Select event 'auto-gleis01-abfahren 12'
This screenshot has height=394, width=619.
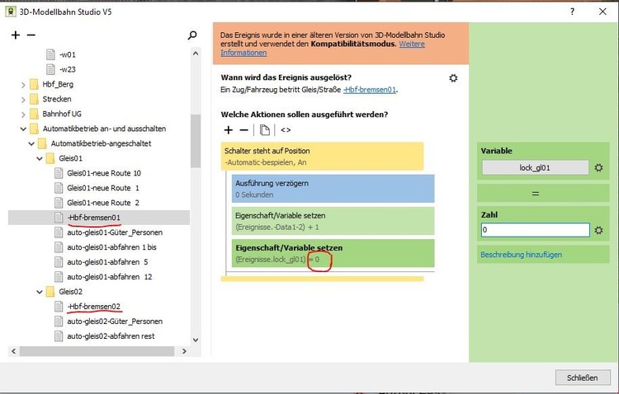109,277
